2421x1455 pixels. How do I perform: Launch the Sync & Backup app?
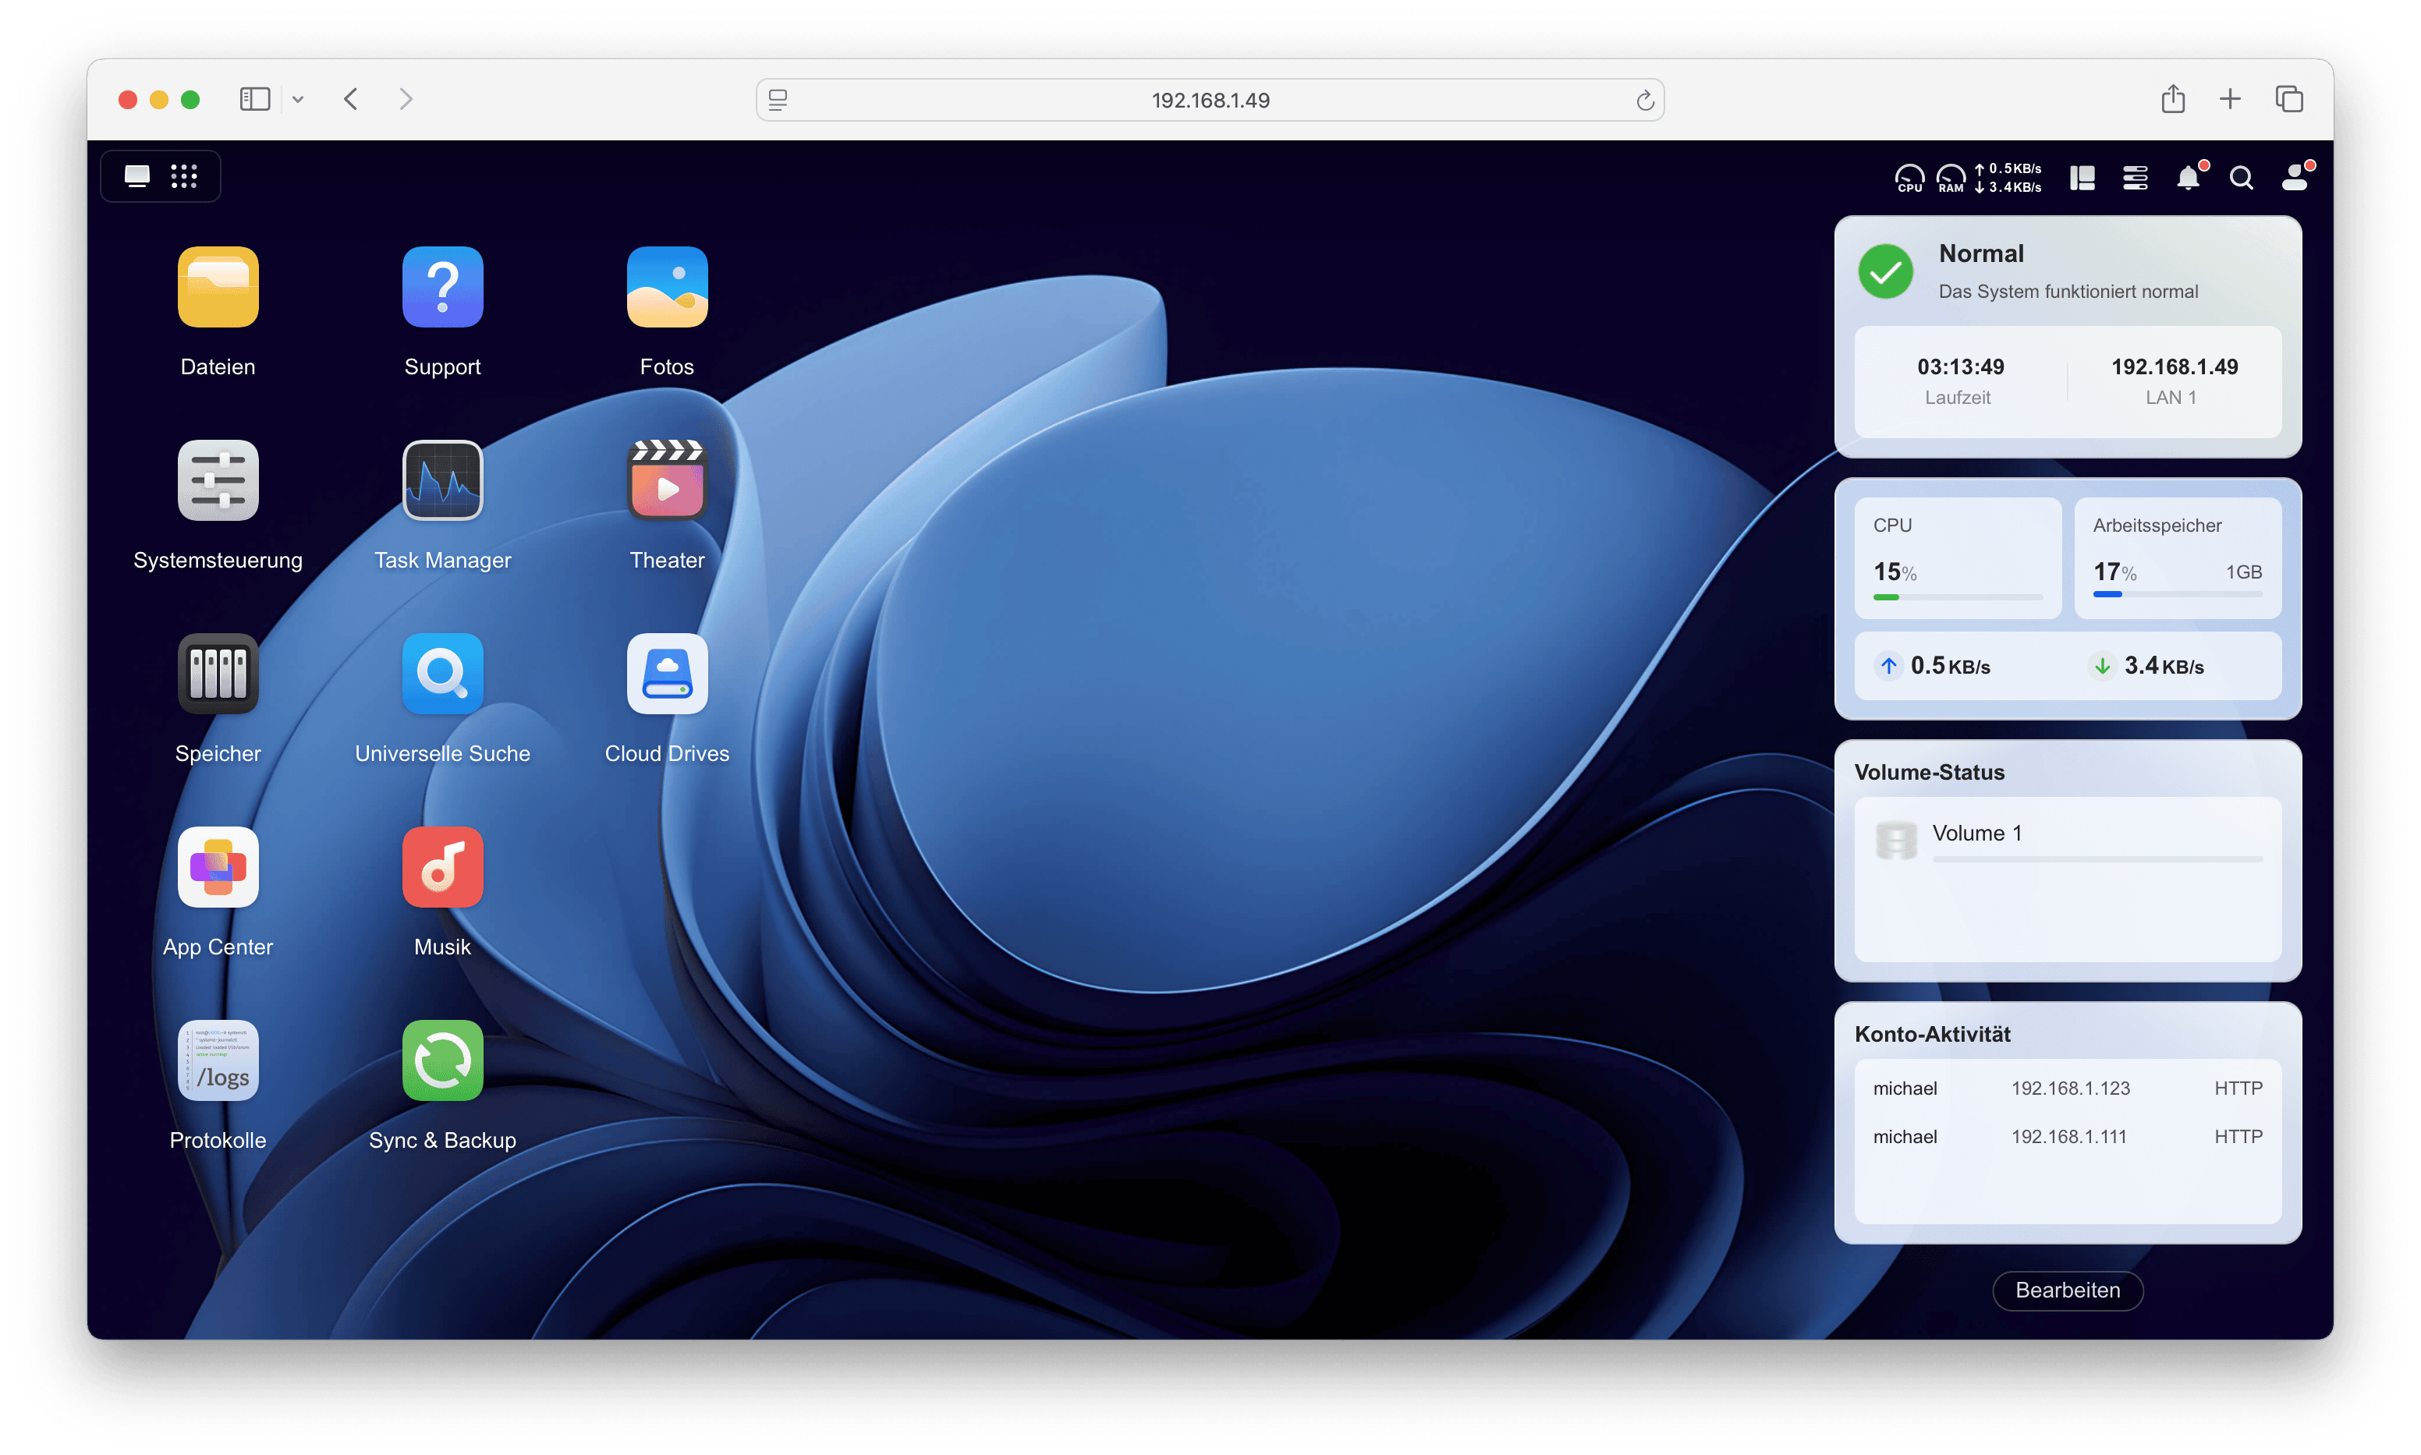[442, 1060]
